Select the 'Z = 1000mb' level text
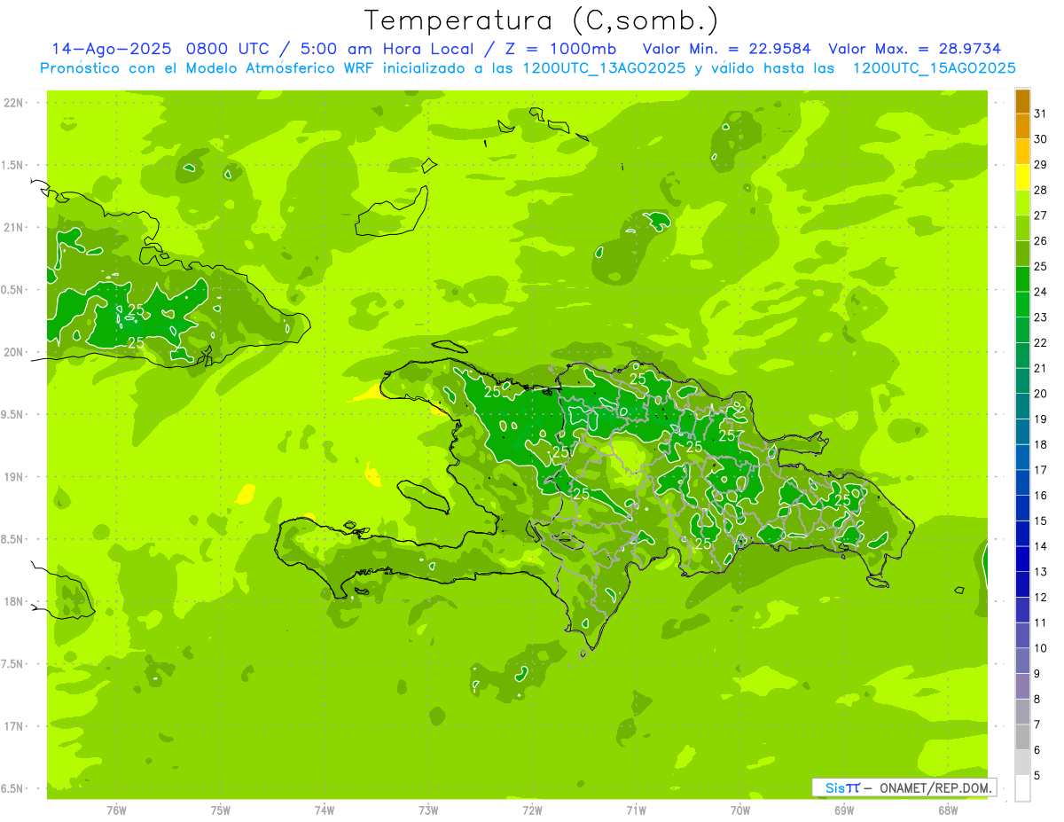1064x822 pixels. coord(566,49)
